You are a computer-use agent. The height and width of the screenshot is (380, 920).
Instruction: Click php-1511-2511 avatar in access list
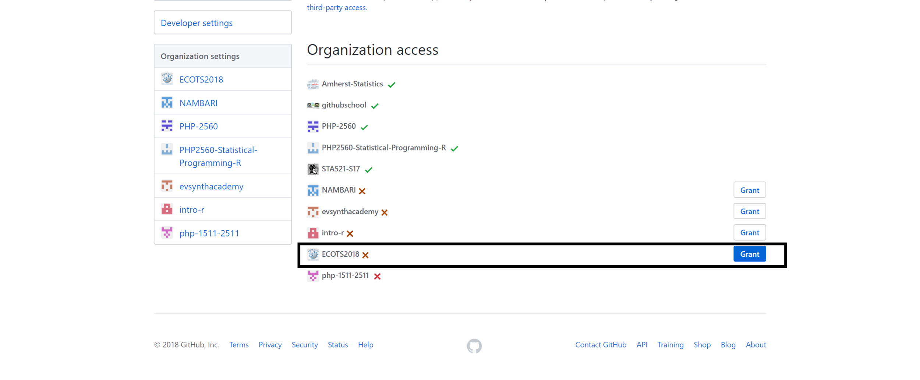click(313, 276)
